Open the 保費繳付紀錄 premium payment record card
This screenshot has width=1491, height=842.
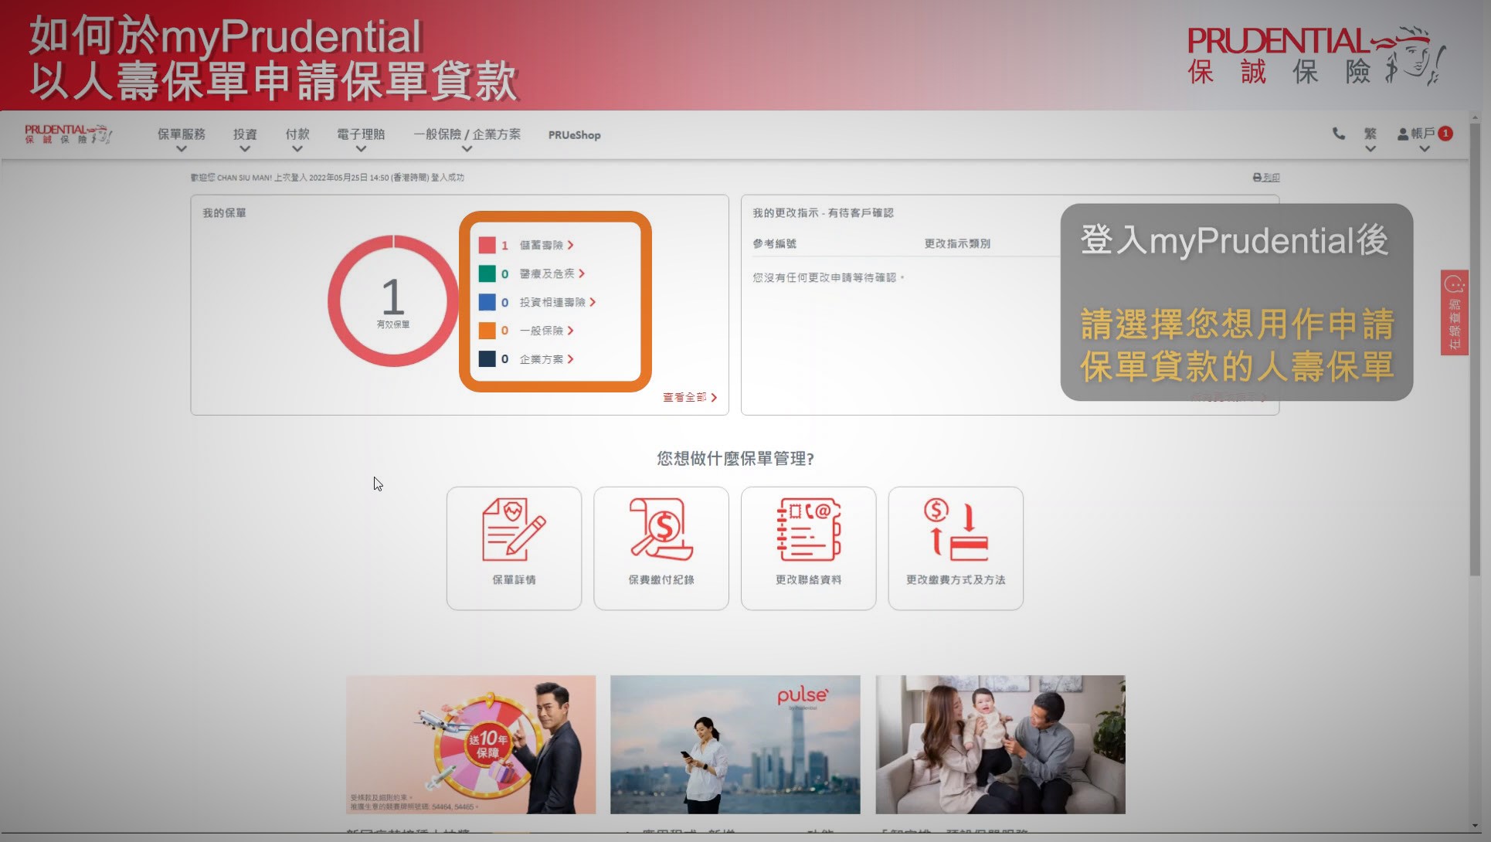[x=661, y=548]
